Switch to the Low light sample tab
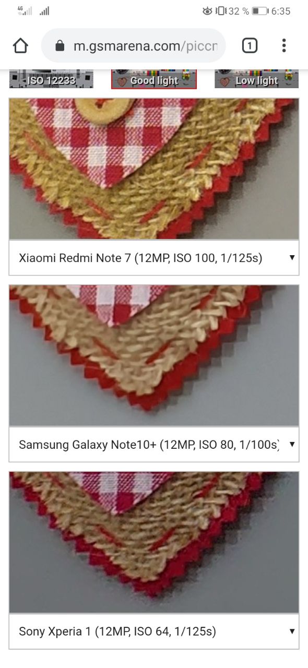The image size is (308, 668). pyautogui.click(x=256, y=79)
